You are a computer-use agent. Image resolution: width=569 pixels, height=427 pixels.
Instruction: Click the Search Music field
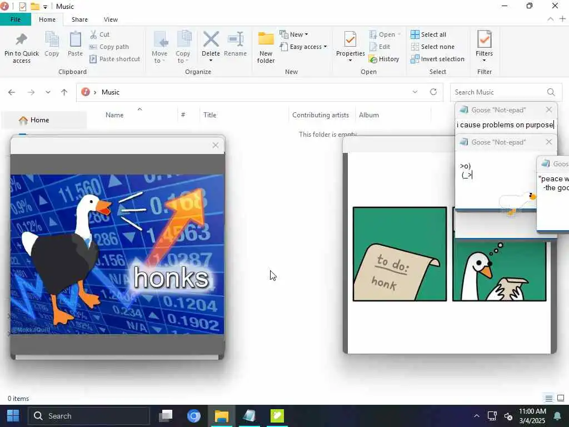coord(506,92)
